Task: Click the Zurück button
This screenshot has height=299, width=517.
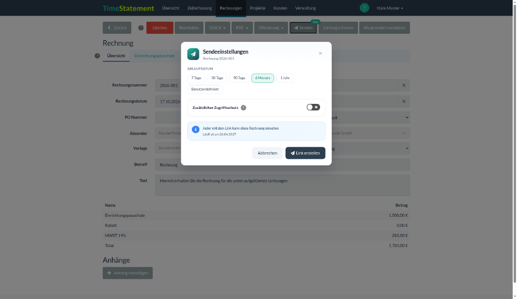Action: [x=117, y=28]
